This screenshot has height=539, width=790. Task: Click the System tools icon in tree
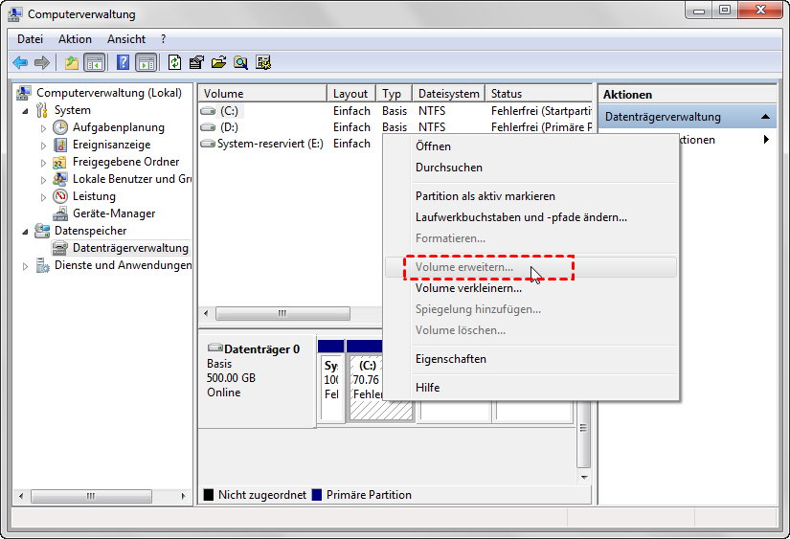(42, 110)
